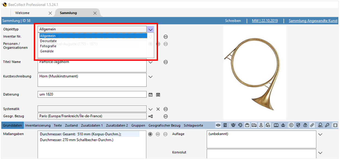Image resolution: width=340 pixels, height=160 pixels.
Task: Click the artist palette icon
Action: (240, 125)
